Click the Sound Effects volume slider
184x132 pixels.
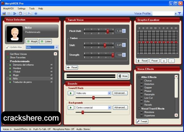tap(94, 98)
